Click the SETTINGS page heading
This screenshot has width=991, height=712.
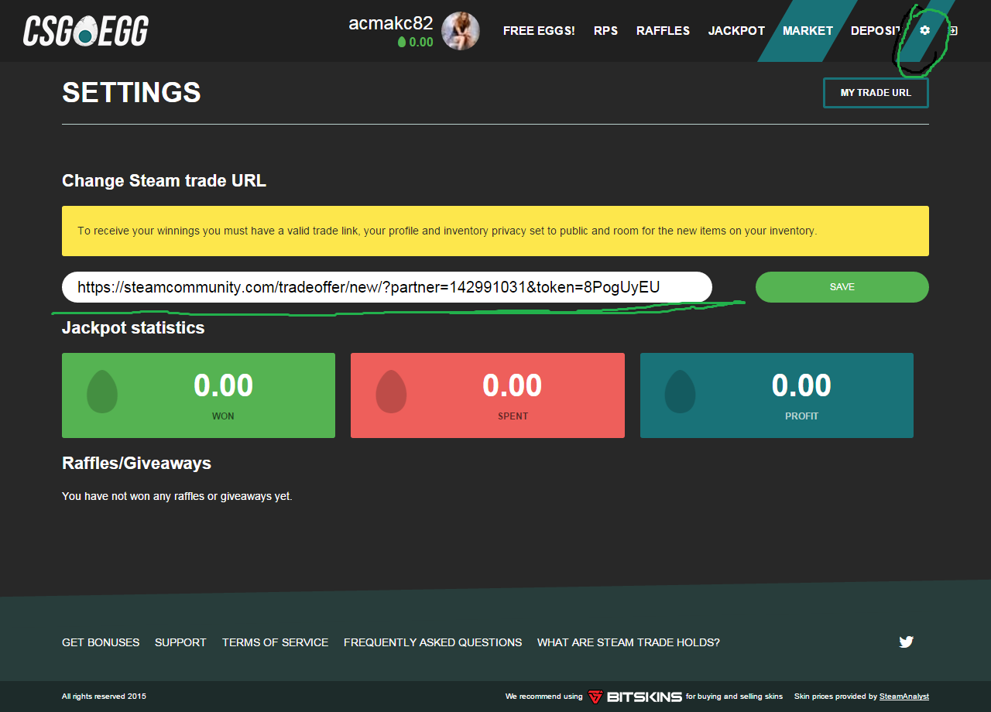(x=132, y=93)
